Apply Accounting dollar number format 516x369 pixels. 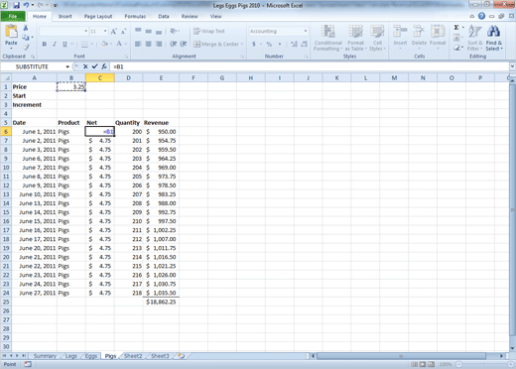point(254,44)
